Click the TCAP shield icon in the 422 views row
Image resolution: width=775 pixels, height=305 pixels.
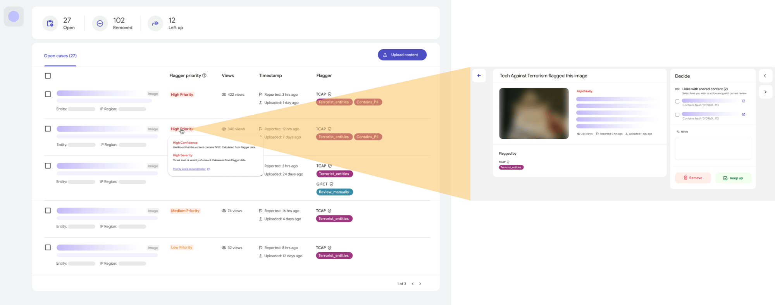pos(330,94)
